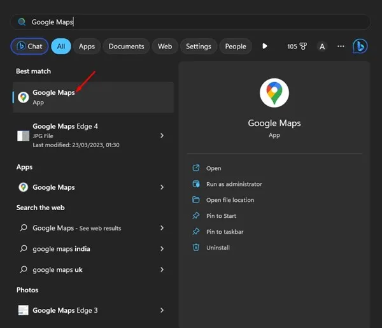Expand Google Maps app result chevron
This screenshot has height=328, width=382.
[x=162, y=187]
